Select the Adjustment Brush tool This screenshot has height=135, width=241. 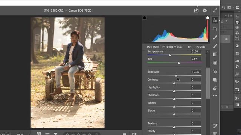click(x=215, y=46)
